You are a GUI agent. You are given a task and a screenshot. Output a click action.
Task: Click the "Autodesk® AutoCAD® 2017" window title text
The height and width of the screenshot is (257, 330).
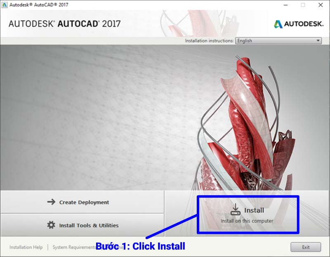(x=39, y=5)
